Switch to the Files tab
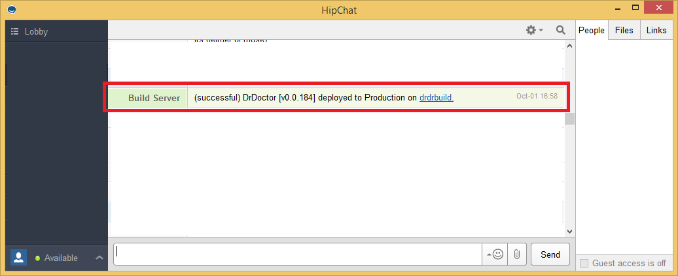 (624, 30)
